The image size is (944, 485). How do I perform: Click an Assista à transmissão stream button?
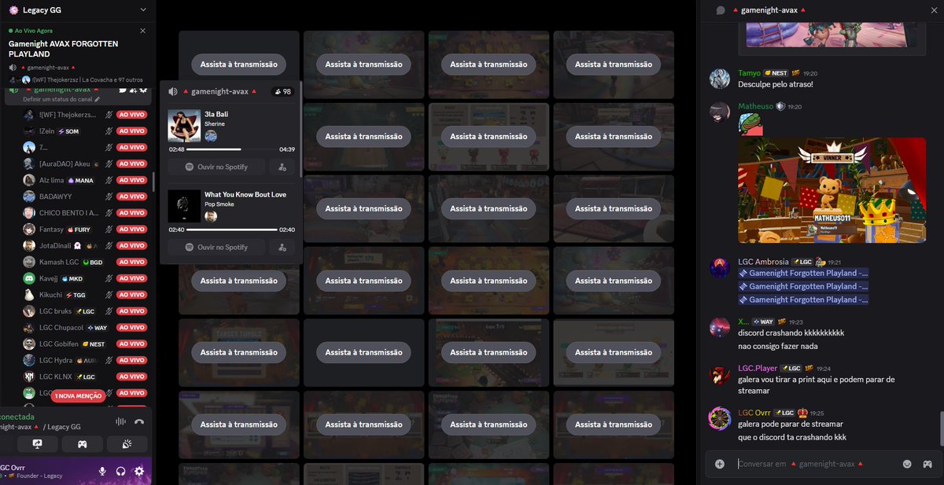(x=363, y=64)
